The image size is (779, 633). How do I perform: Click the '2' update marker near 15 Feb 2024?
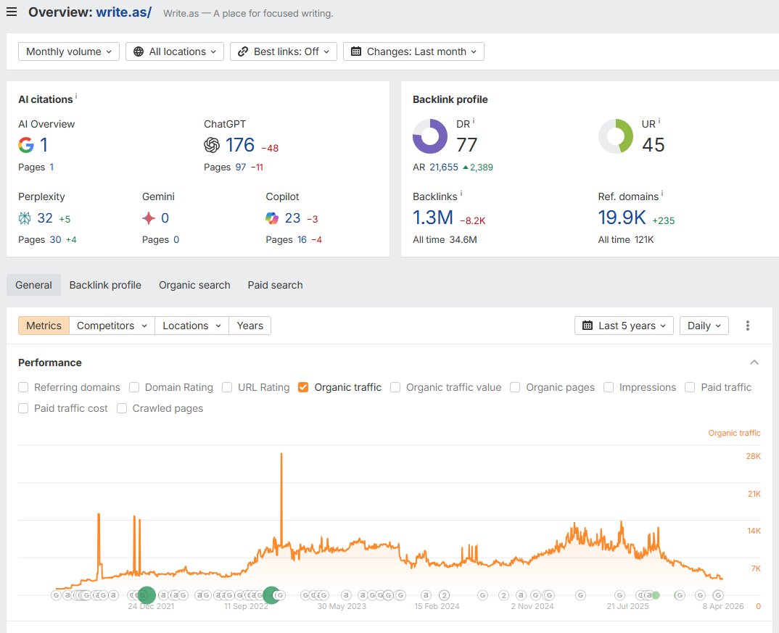(x=444, y=595)
